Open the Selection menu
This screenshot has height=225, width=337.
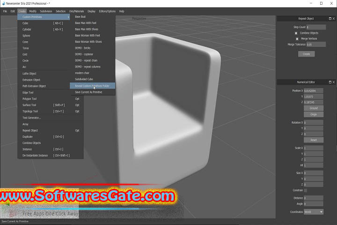[x=60, y=11]
